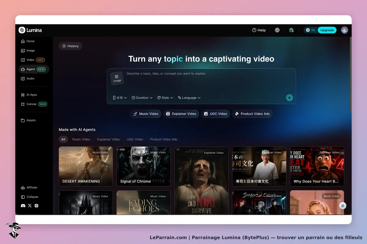Click the Image upload tile
Screen dimensions: 367x244
117,78
